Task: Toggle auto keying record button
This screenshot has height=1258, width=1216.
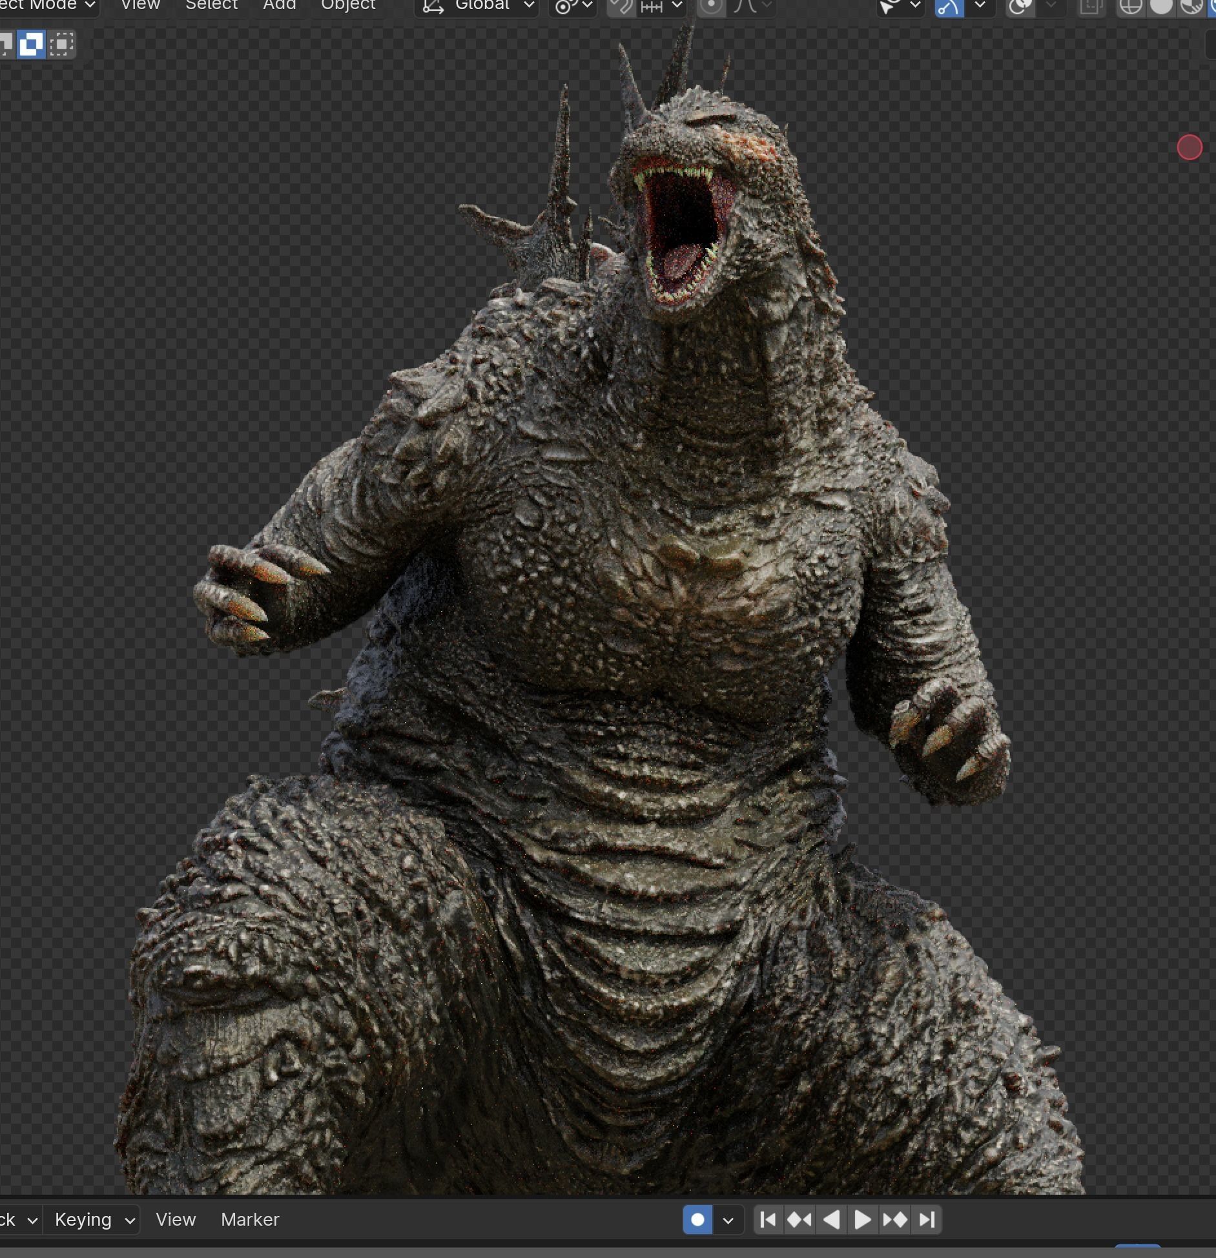Action: point(697,1220)
